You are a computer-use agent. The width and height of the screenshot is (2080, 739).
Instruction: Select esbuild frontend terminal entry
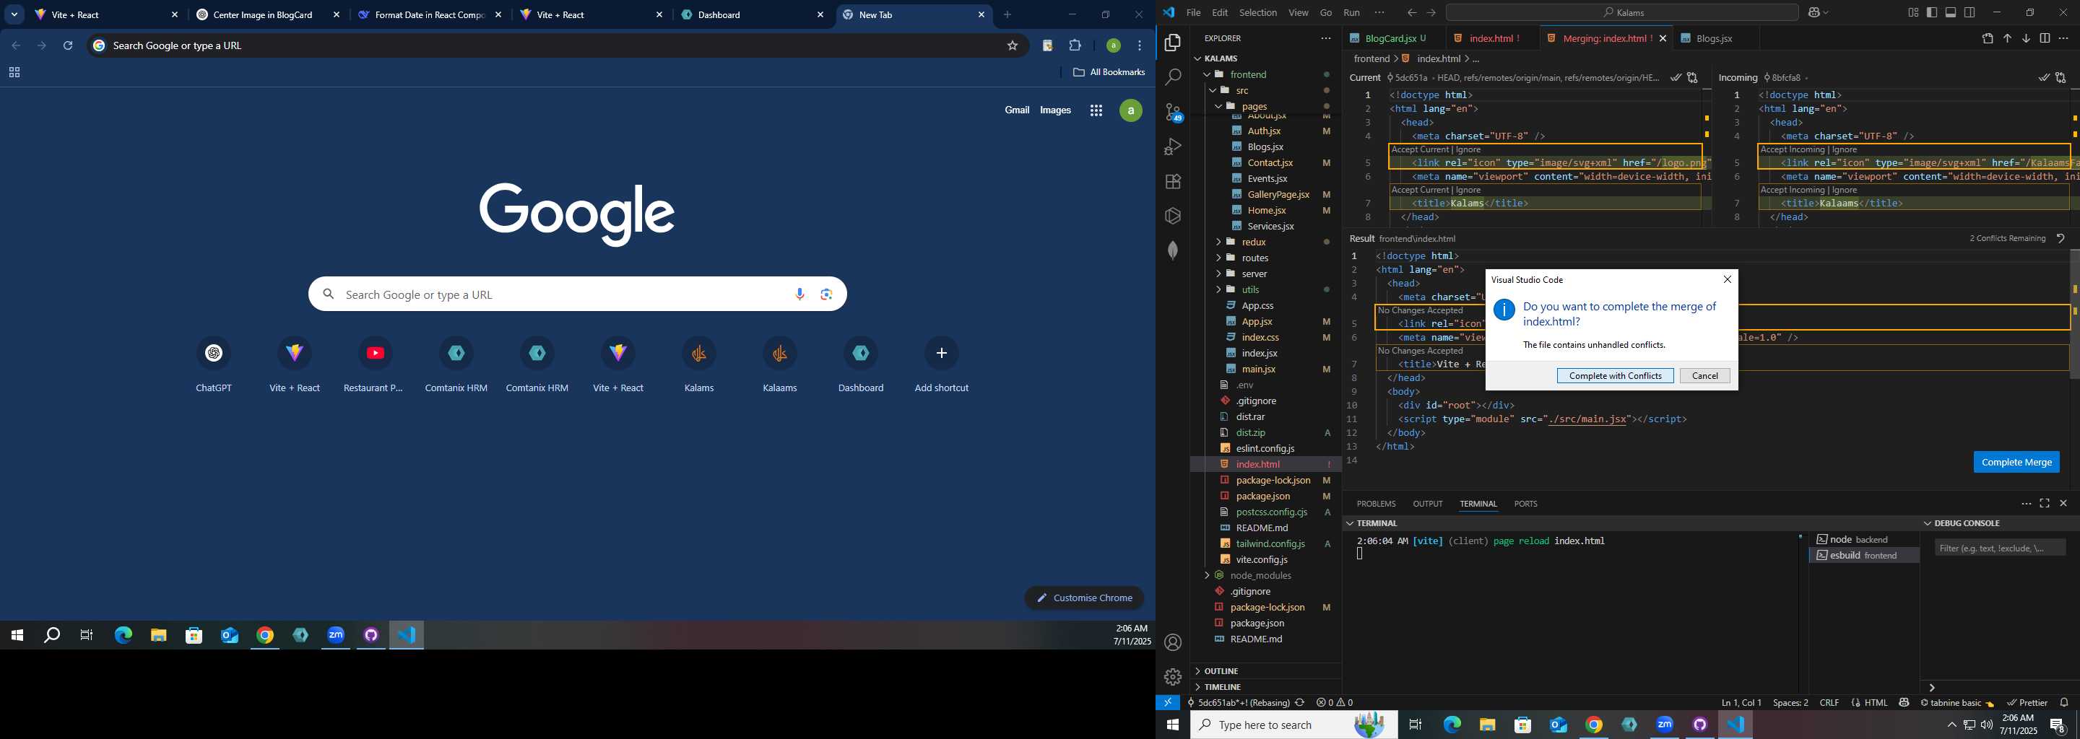[x=1863, y=556]
